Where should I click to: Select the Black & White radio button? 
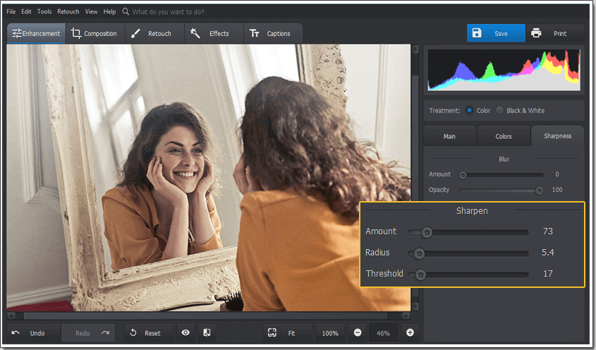[499, 111]
